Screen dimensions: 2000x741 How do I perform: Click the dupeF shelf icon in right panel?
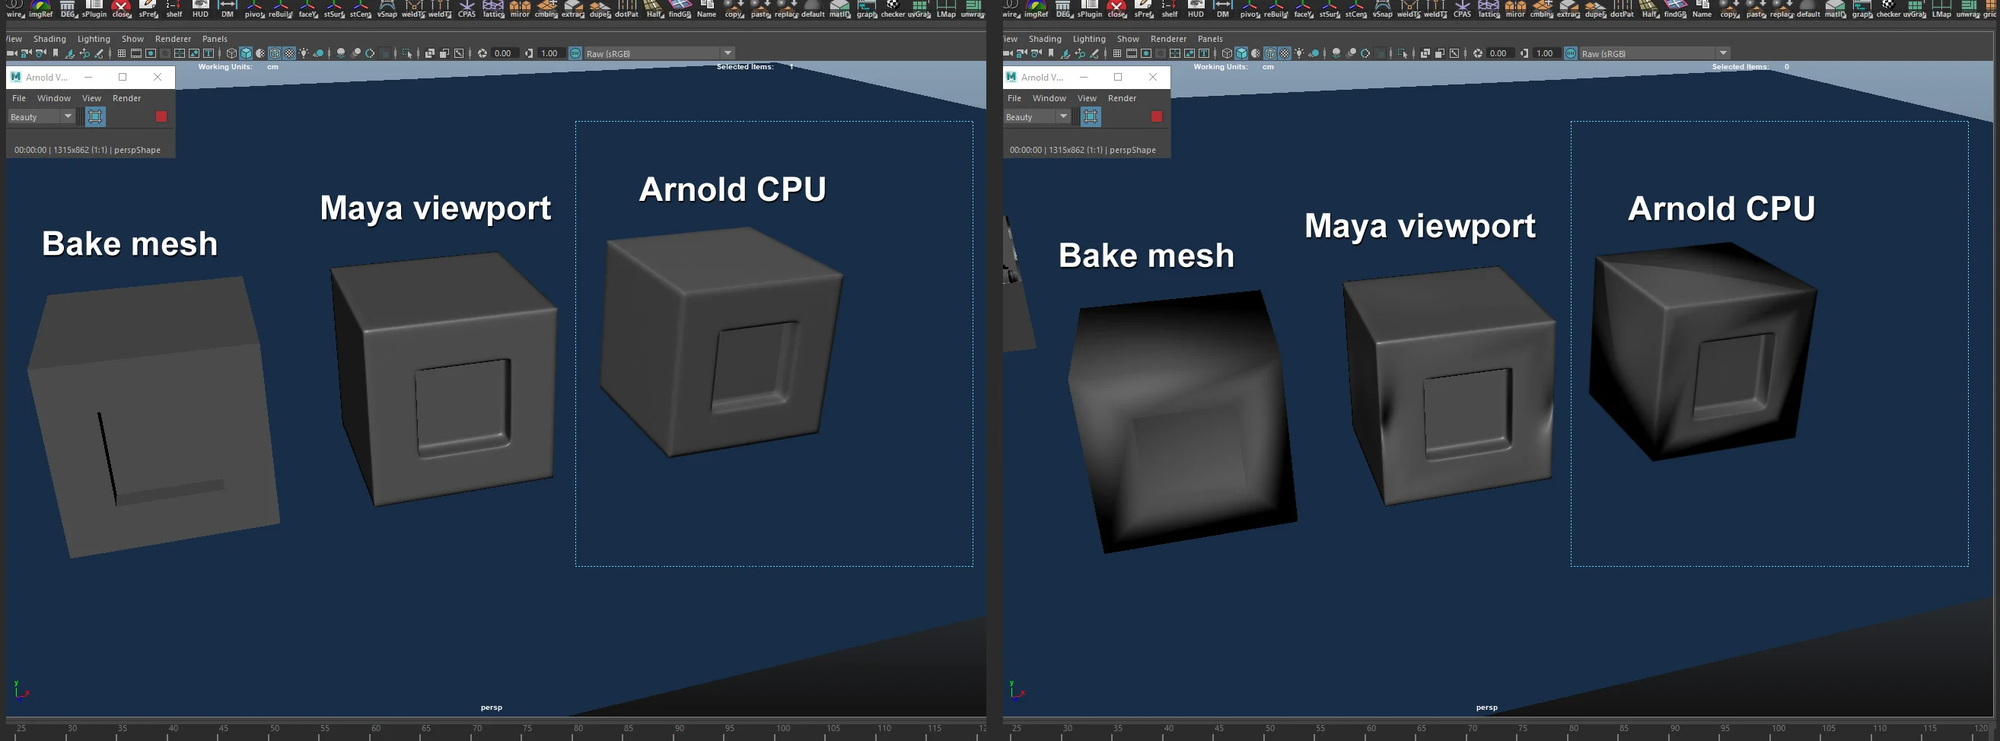pos(1597,8)
